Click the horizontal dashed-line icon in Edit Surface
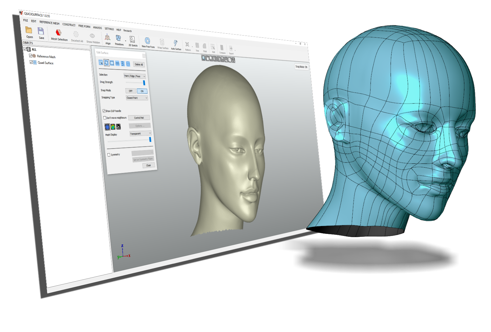This screenshot has width=491, height=332. pos(117,63)
